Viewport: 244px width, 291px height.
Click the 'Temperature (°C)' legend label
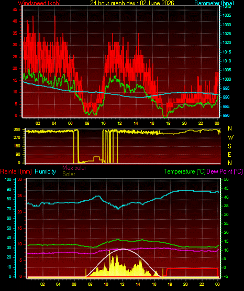click(x=184, y=171)
